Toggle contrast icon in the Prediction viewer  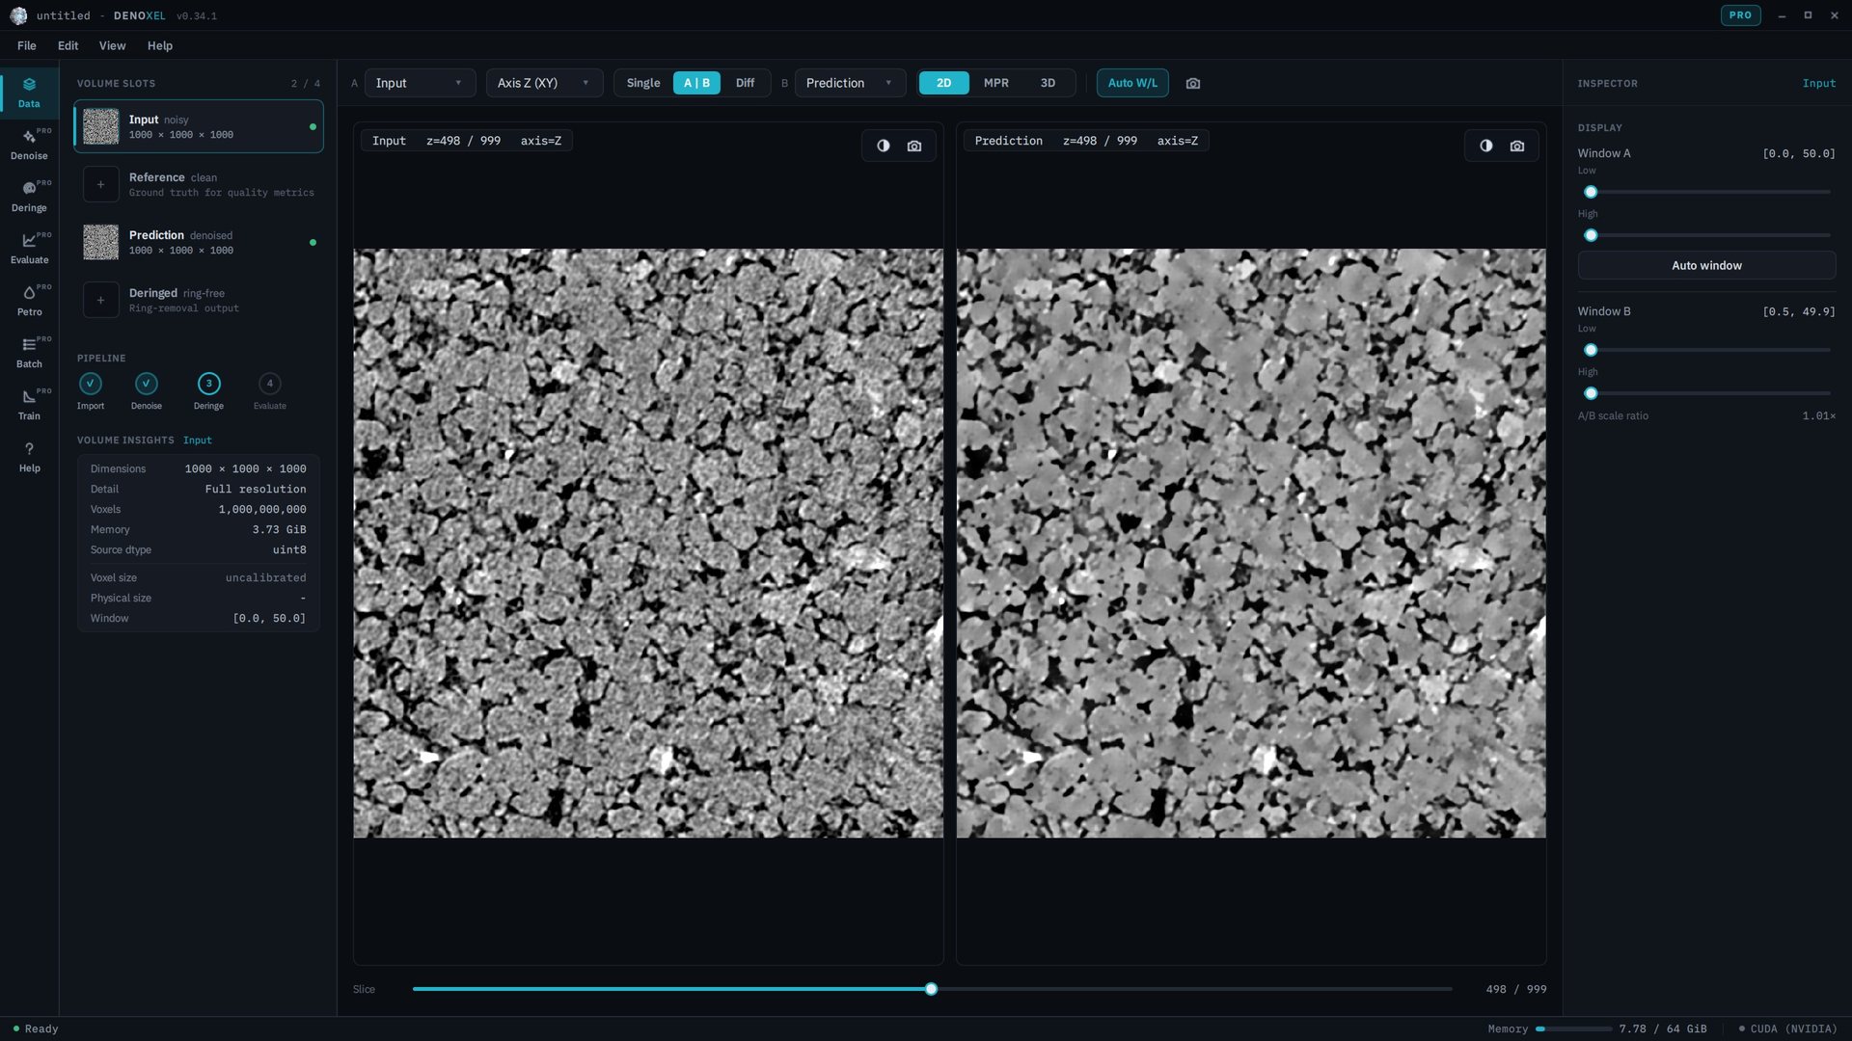click(x=1485, y=146)
